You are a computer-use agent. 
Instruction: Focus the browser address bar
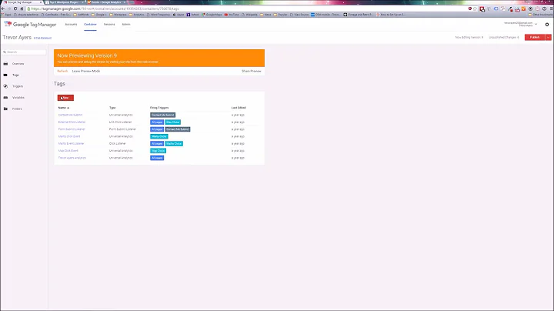[247, 8]
